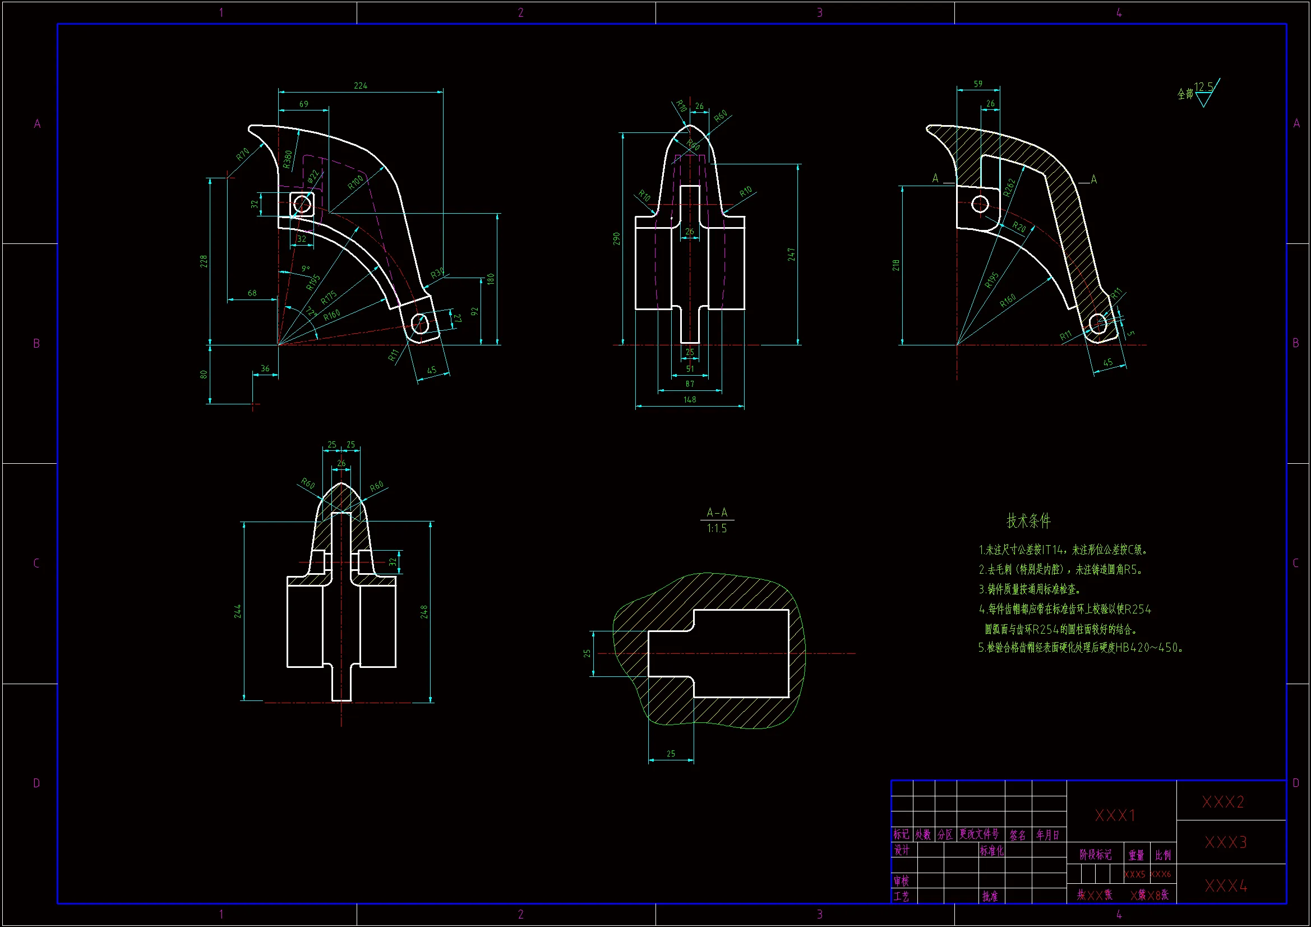Click the R262 radius label in section view

[1009, 187]
